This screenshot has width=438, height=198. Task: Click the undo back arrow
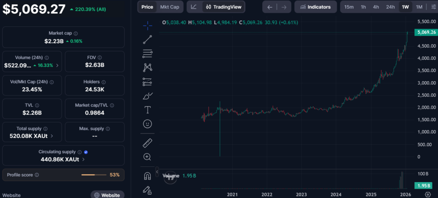[x=269, y=7]
